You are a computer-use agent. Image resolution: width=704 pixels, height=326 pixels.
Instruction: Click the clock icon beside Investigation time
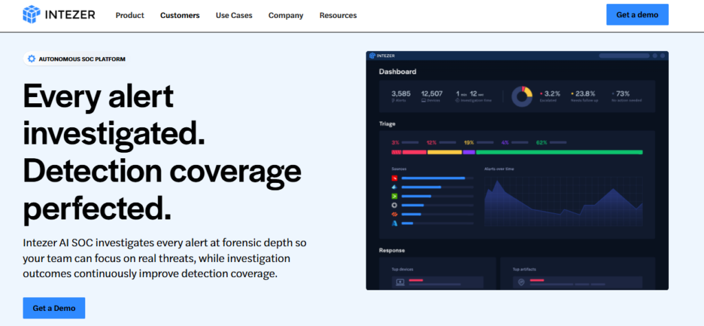click(457, 100)
